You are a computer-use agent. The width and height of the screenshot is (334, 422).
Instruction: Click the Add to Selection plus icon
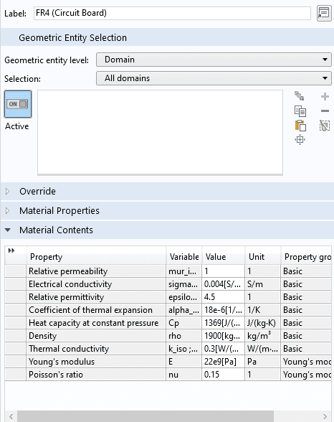[325, 96]
